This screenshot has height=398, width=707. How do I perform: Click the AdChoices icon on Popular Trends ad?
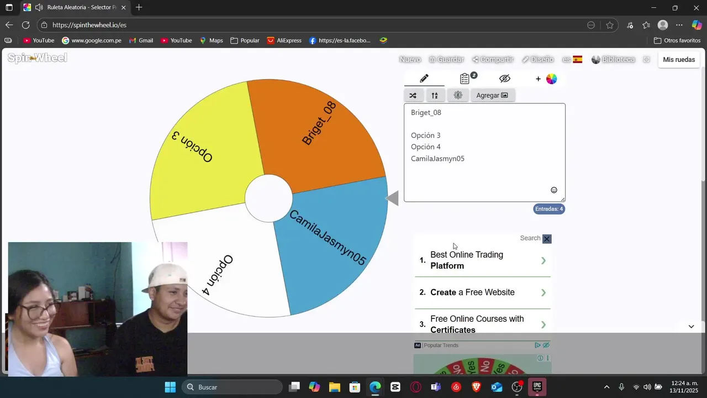(x=537, y=345)
